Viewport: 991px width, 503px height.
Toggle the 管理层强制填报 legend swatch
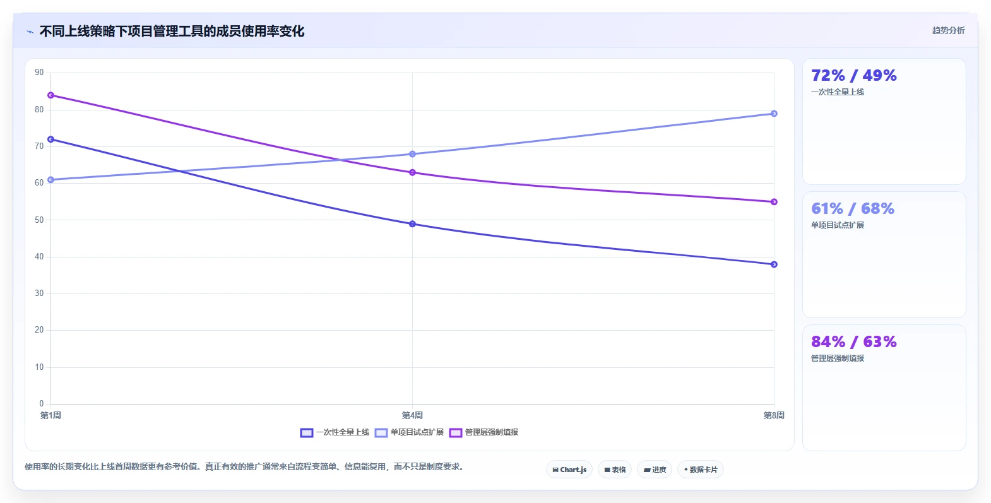point(456,433)
